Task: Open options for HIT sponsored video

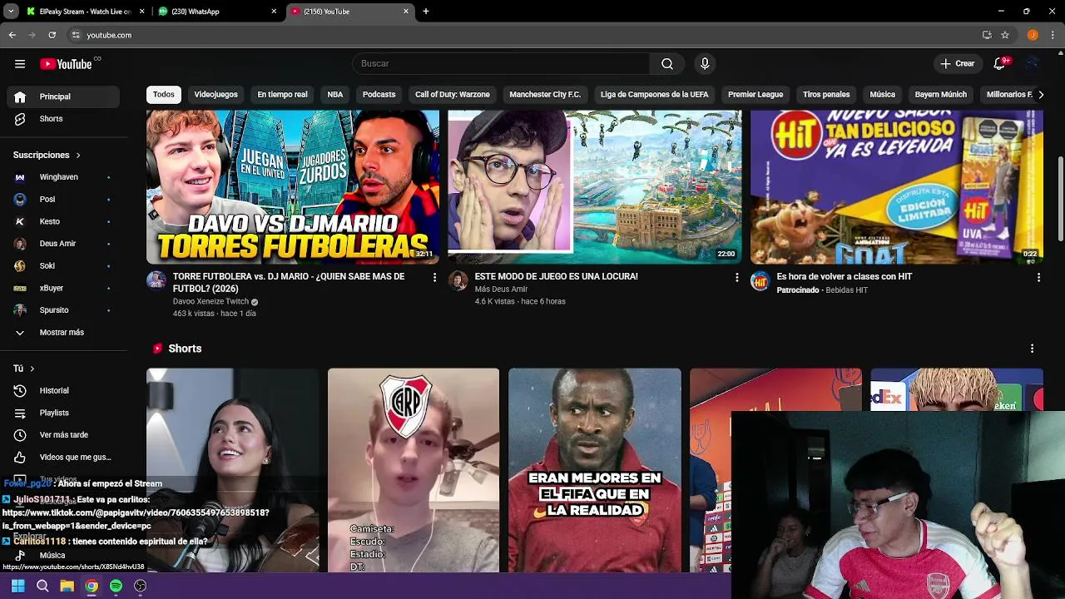Action: tap(1038, 277)
